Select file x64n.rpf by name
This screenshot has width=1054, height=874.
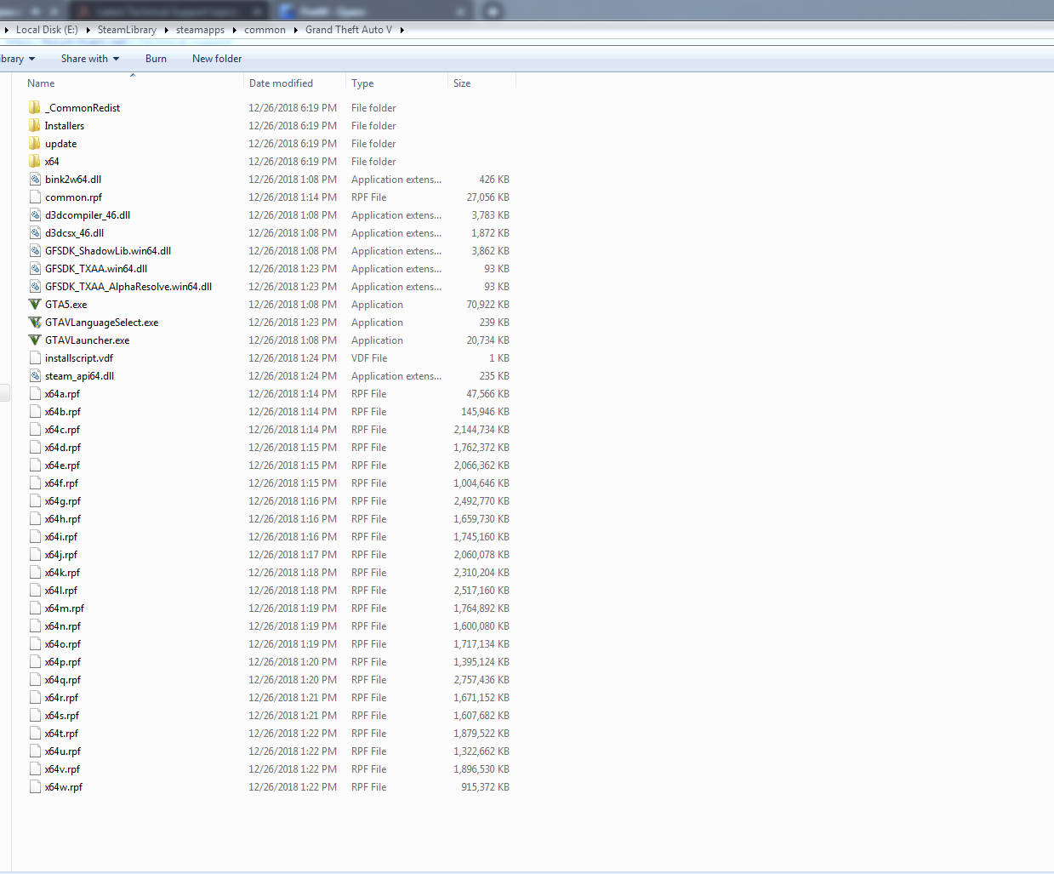pyautogui.click(x=63, y=626)
